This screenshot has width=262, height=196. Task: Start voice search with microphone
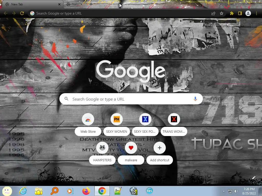click(195, 99)
